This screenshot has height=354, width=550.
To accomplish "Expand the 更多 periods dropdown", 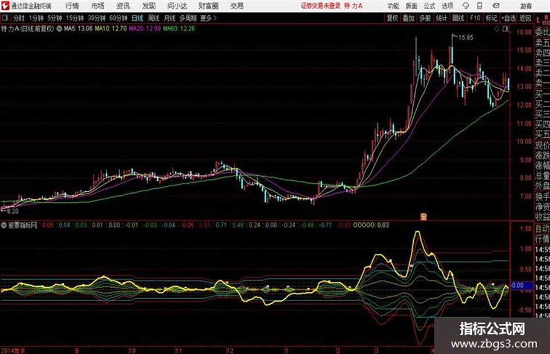I will pyautogui.click(x=208, y=18).
